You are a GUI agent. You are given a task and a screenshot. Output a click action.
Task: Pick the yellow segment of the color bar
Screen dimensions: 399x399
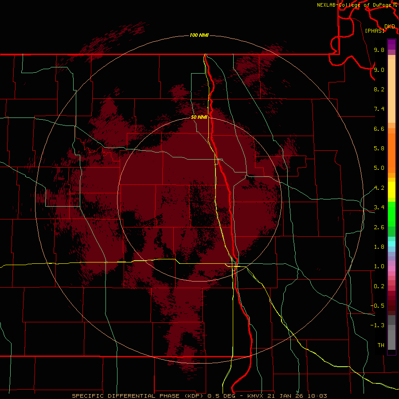[x=391, y=190]
